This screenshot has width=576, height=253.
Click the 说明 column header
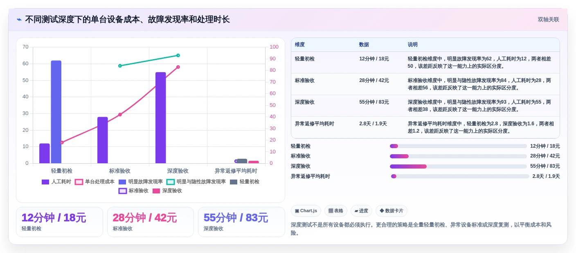click(413, 45)
